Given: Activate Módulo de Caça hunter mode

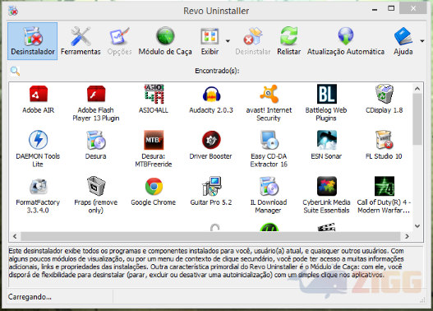Looking at the screenshot, I should (x=165, y=41).
